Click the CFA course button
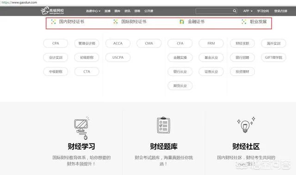The image size is (296, 175). [180, 43]
